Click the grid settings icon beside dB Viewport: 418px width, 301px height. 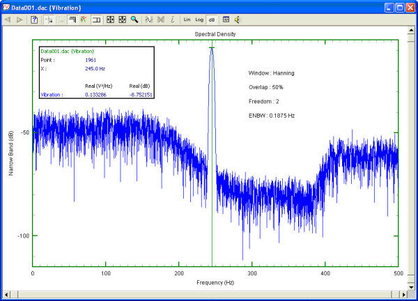pyautogui.click(x=226, y=20)
